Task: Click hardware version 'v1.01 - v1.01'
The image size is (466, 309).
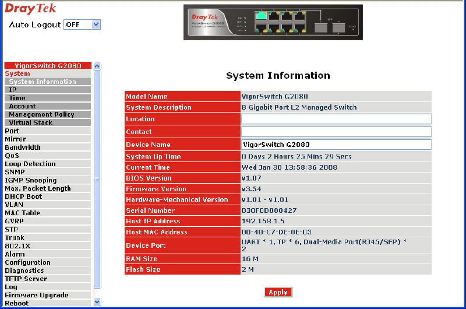Action: [x=265, y=199]
